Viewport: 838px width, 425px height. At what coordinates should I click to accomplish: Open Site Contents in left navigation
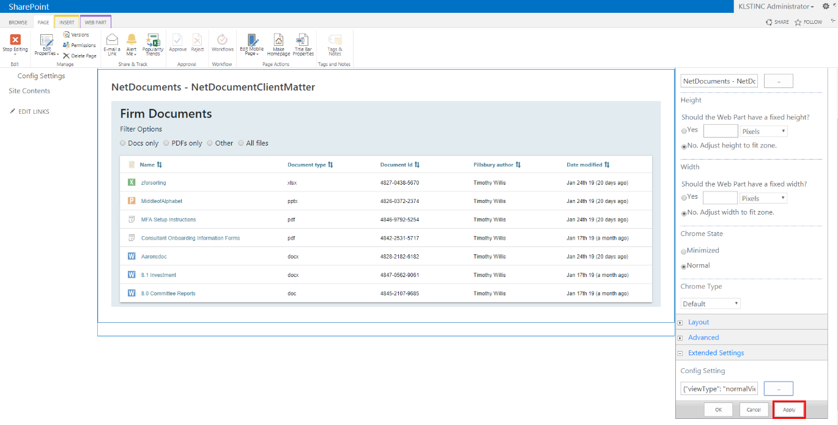pyautogui.click(x=29, y=91)
